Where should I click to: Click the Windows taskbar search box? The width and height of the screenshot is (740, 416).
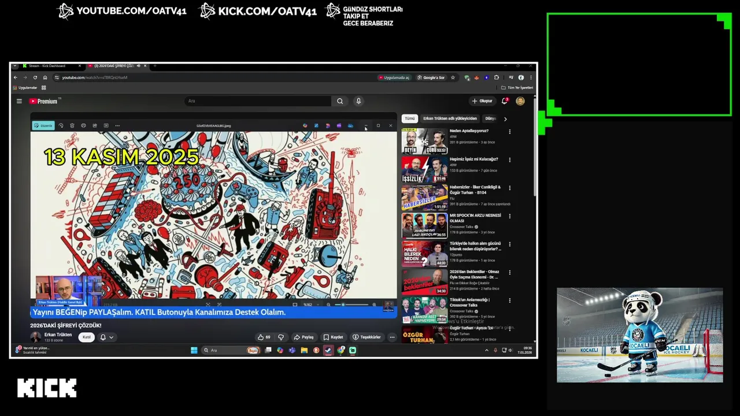pos(231,350)
